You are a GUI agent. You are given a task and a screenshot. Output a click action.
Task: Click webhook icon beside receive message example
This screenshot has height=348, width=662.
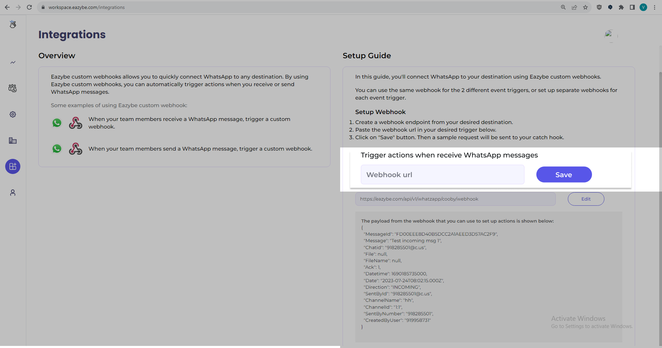(76, 123)
